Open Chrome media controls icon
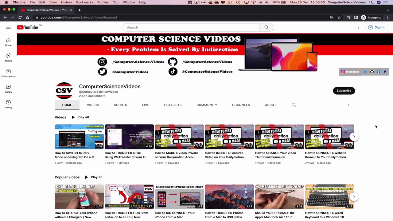Viewport: 393px width, 221px height. (x=348, y=17)
